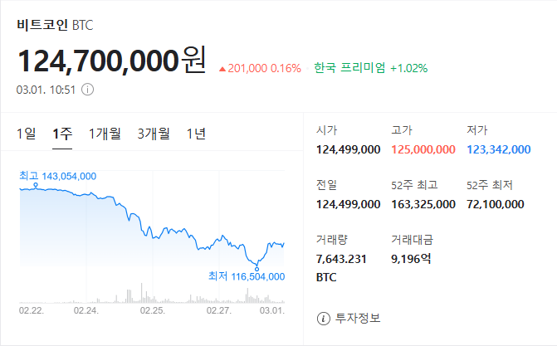Click the 비트코인 BTC title
Screen dimensions: 557x346
(54, 25)
